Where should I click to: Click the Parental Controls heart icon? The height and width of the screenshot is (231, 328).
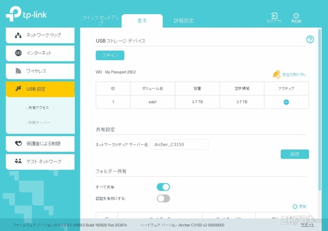point(18,143)
